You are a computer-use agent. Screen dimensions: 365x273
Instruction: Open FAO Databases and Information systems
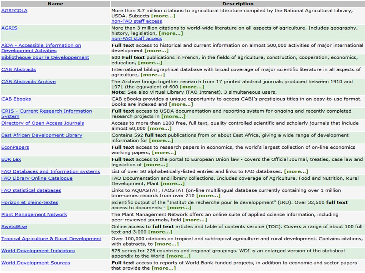tap(51, 171)
